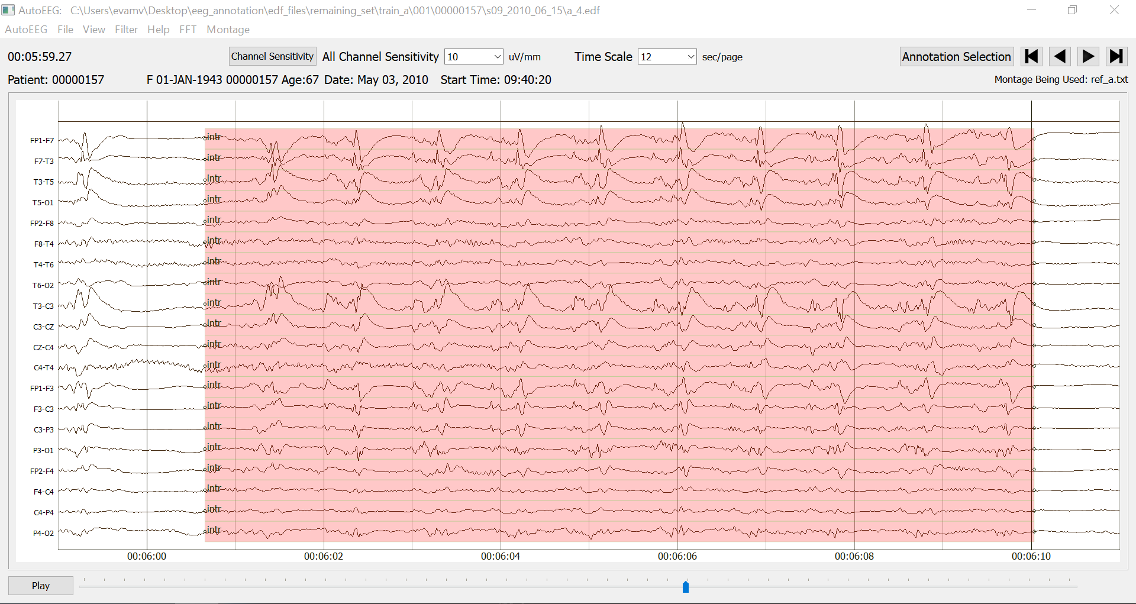Click the AutoEEG title bar app icon

pyautogui.click(x=8, y=10)
